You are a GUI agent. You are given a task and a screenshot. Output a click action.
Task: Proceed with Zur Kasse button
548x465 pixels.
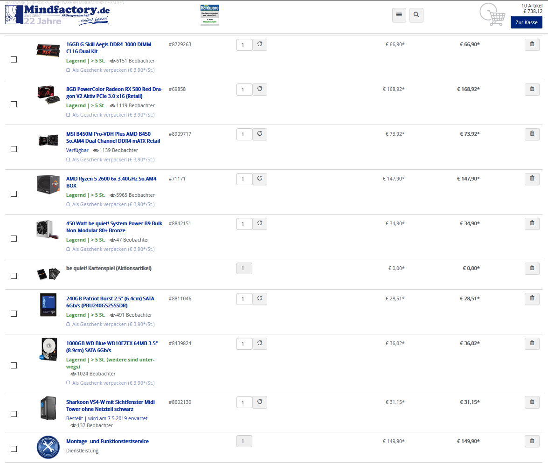tap(527, 22)
